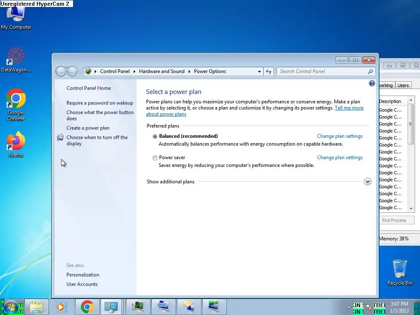
Task: Open My Computer desktop icon
Action: tap(16, 18)
